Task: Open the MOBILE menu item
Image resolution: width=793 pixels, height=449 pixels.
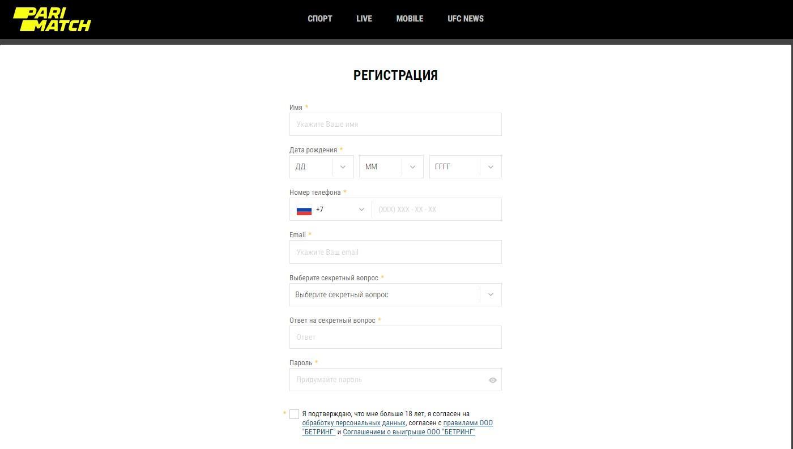Action: [x=410, y=19]
